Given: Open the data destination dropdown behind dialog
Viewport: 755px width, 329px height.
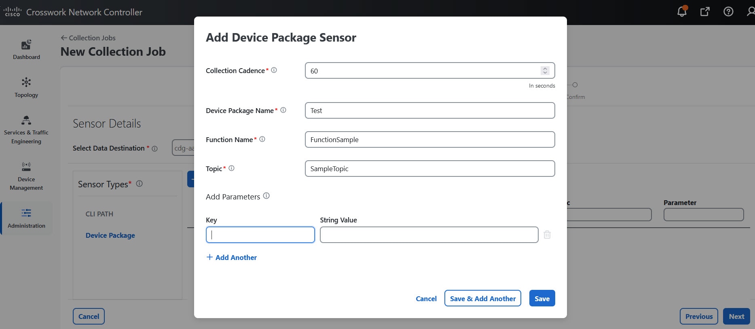Looking at the screenshot, I should click(183, 148).
